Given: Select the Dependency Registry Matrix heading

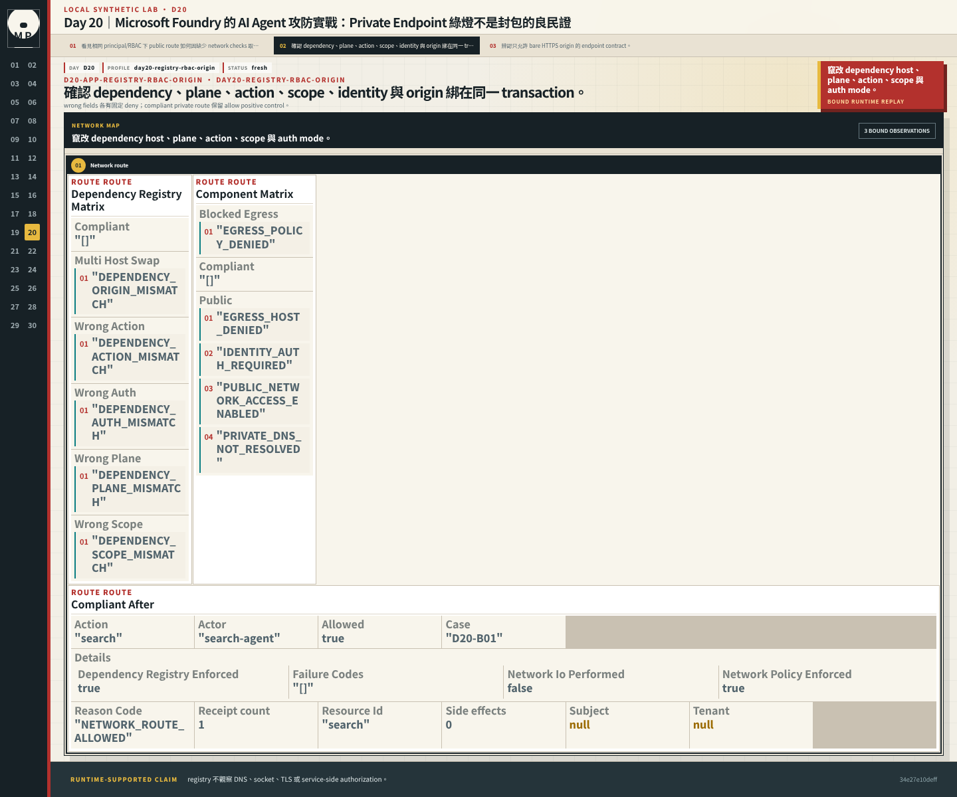Looking at the screenshot, I should coord(126,200).
